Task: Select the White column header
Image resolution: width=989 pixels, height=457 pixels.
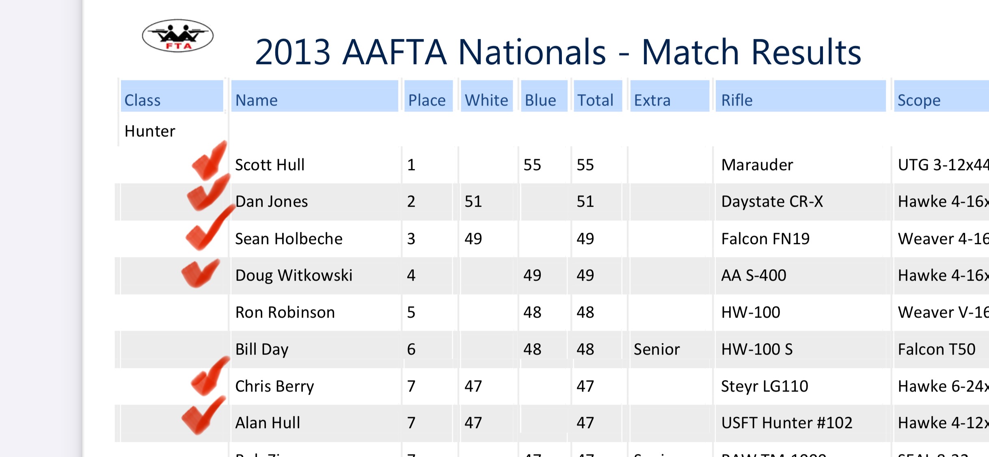Action: 487,96
